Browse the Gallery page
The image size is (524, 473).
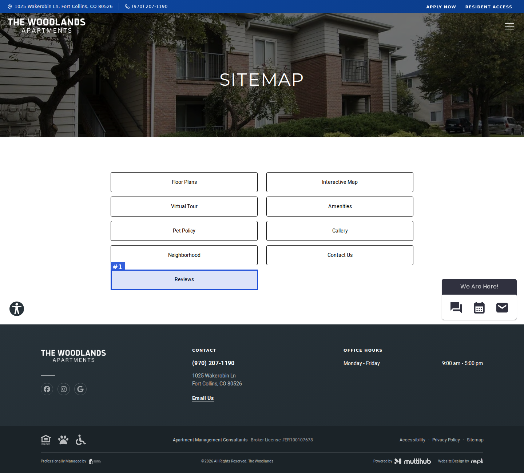pos(340,231)
